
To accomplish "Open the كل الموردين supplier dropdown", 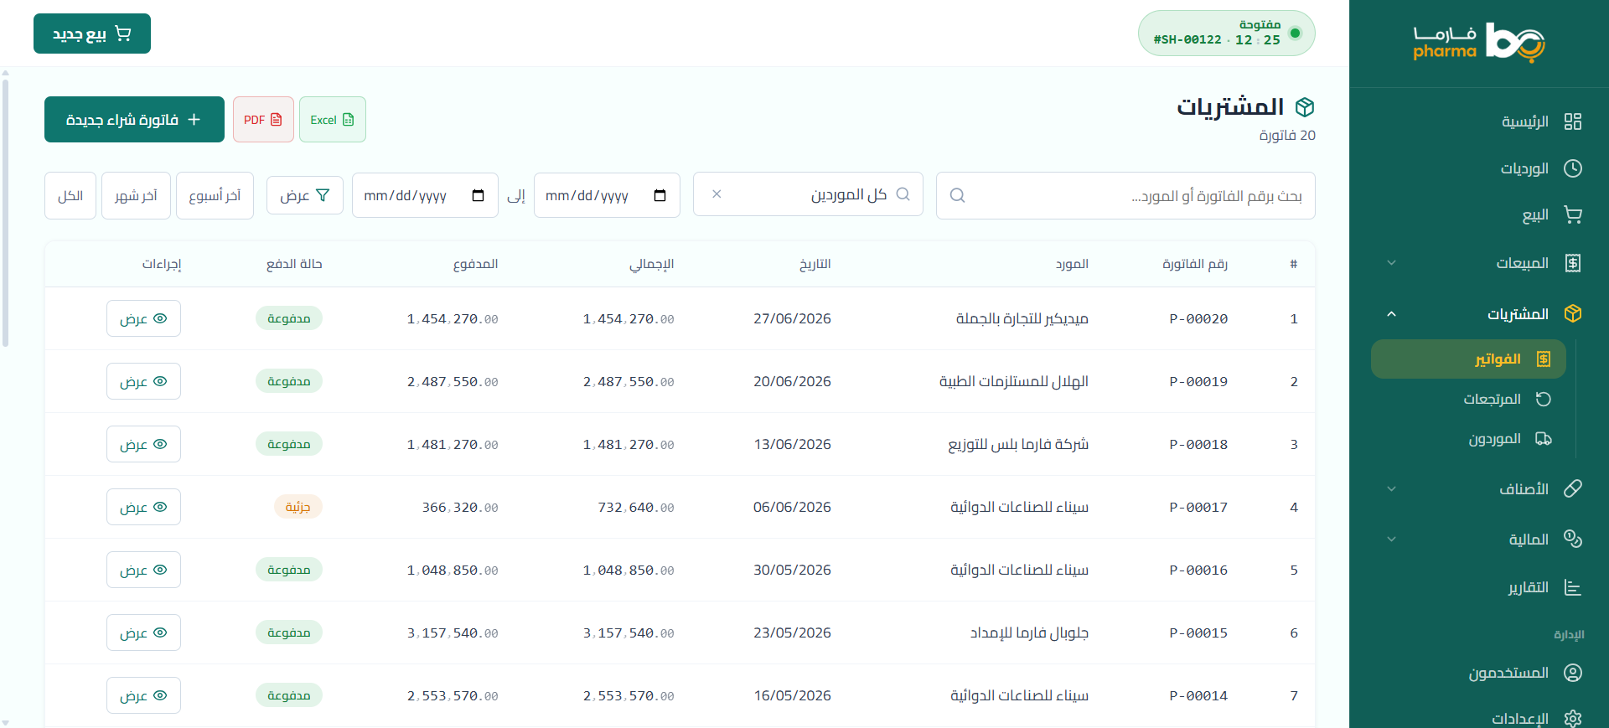I will point(808,194).
